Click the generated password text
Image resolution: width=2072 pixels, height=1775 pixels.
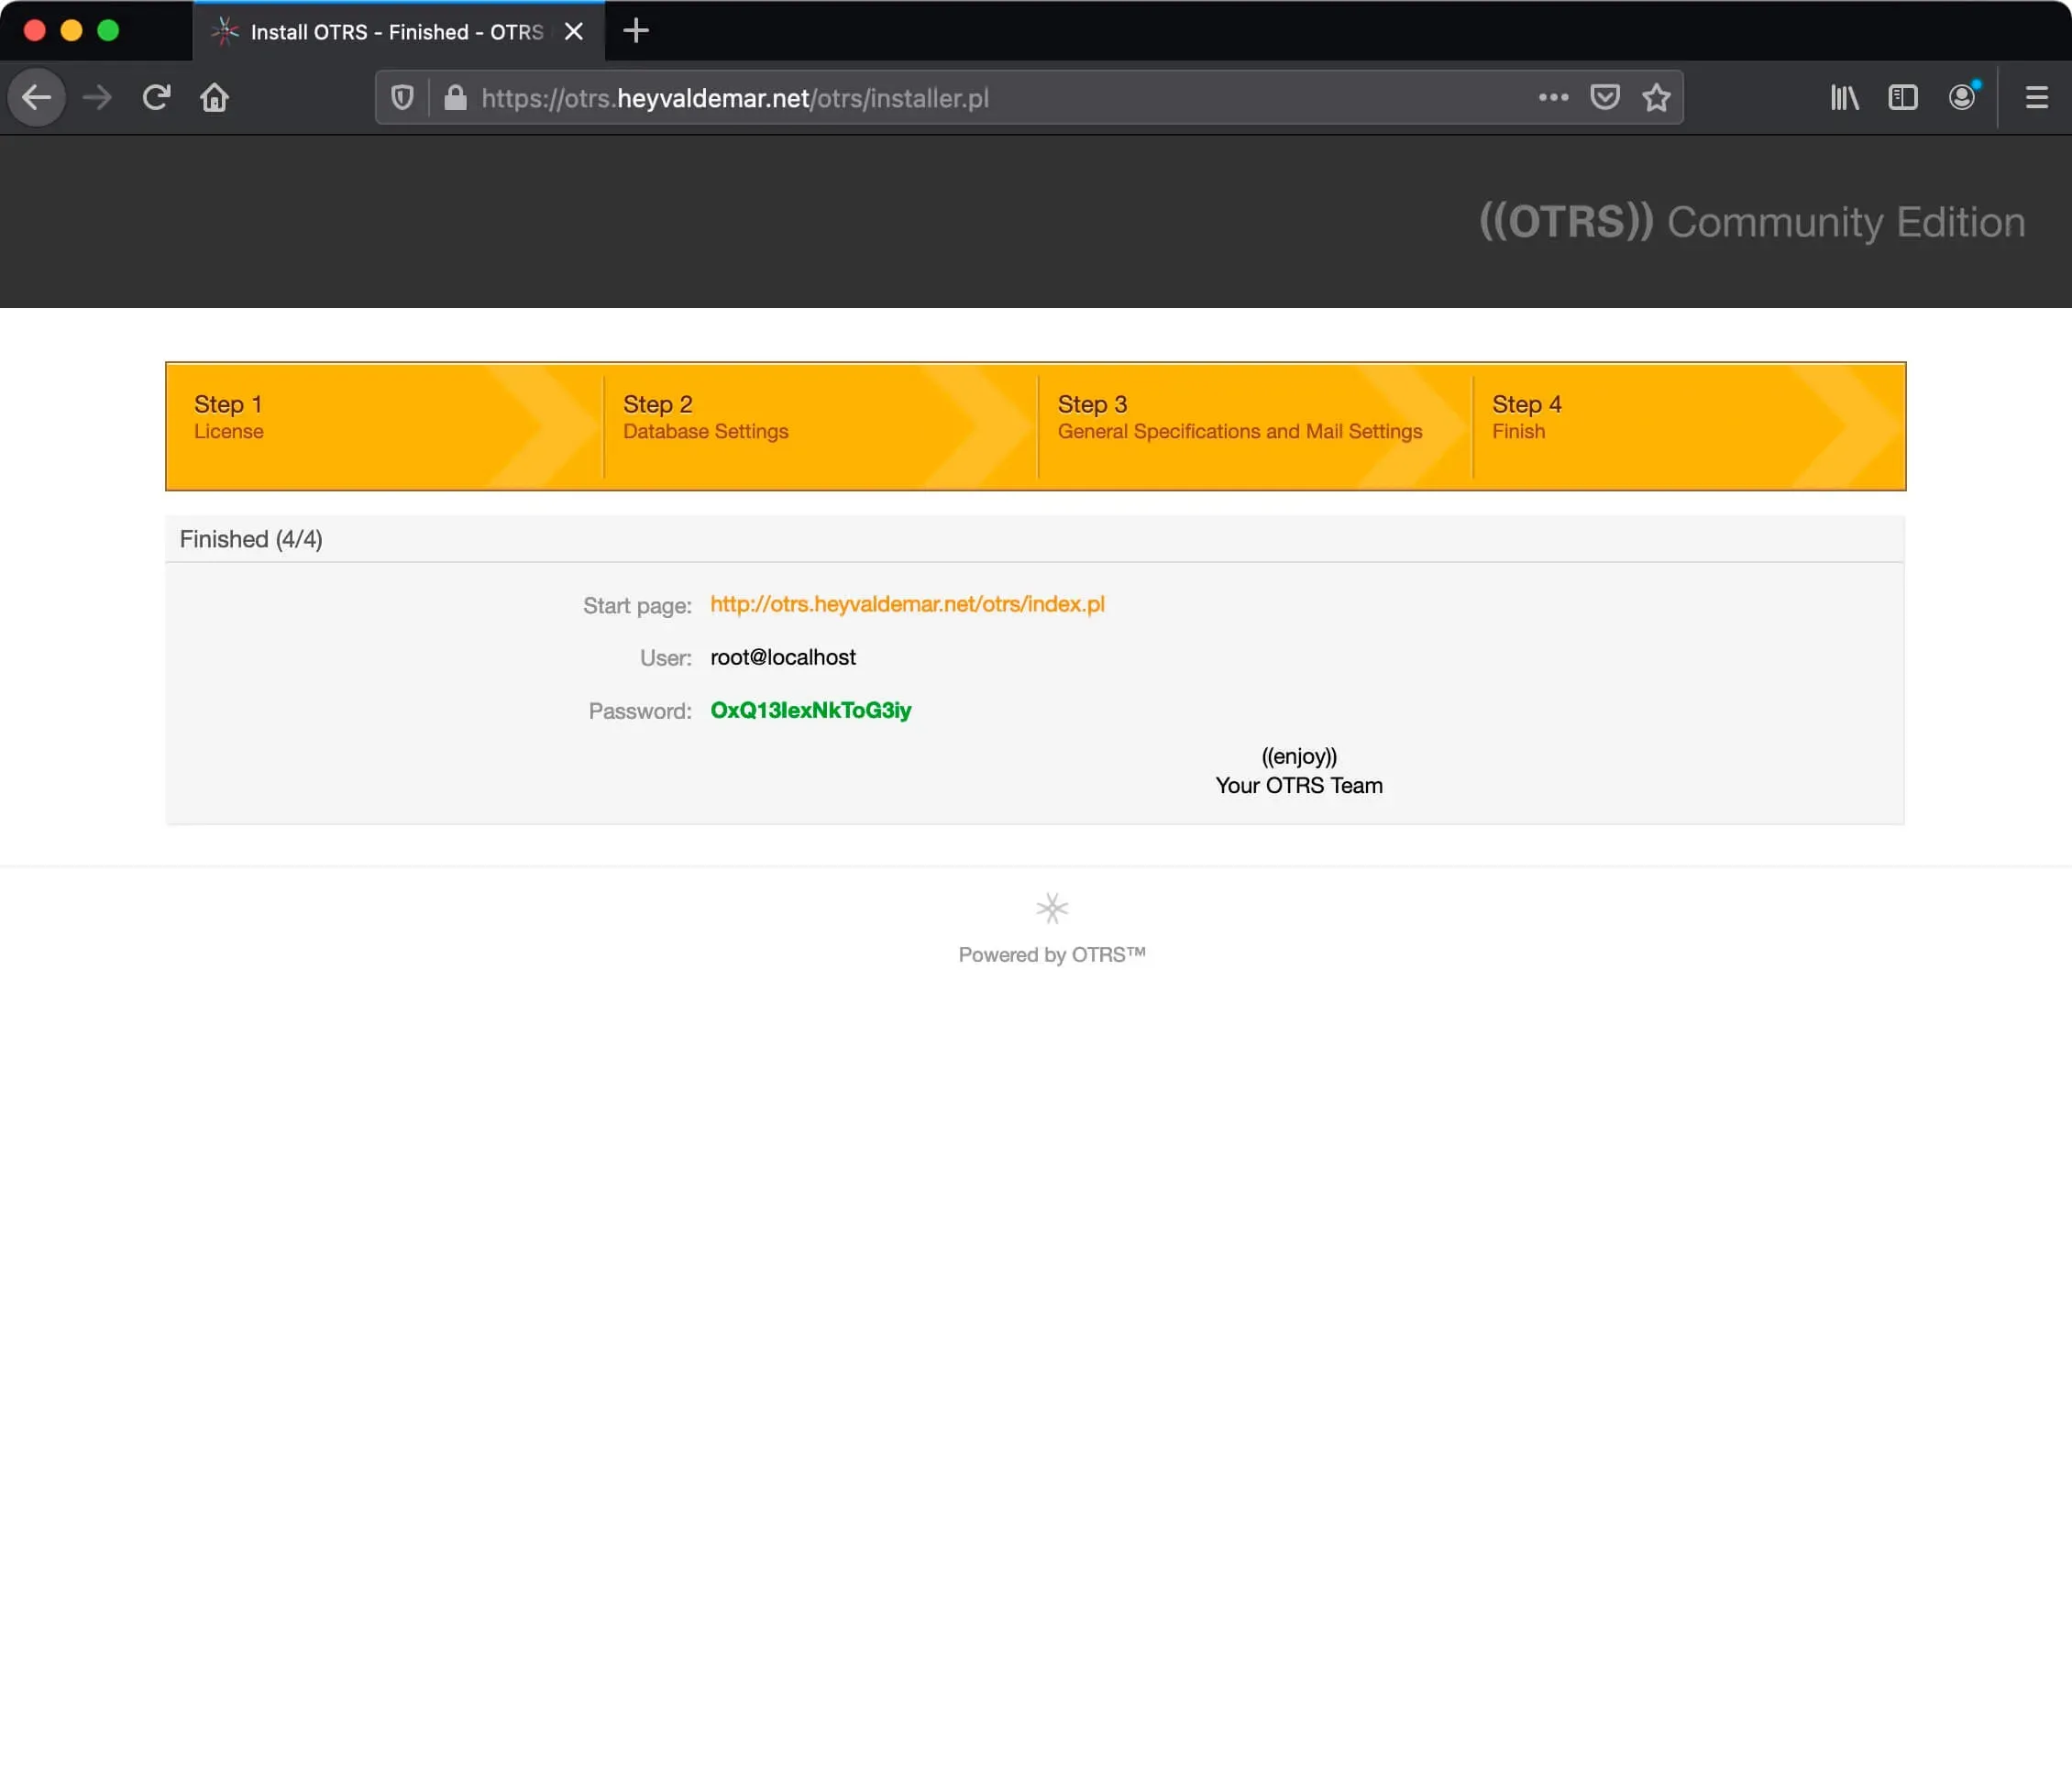point(811,710)
